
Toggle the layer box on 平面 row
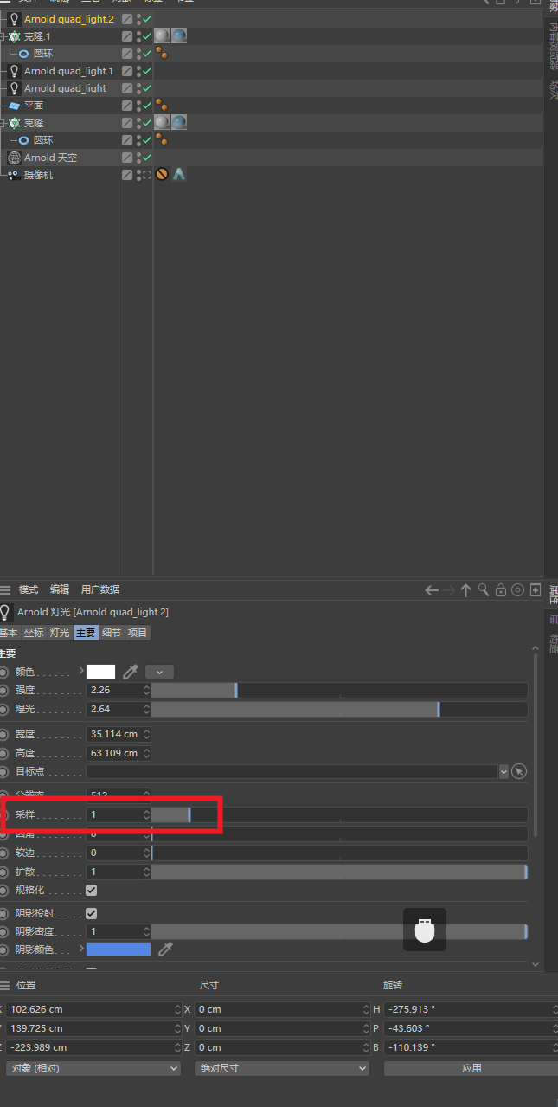pos(127,106)
